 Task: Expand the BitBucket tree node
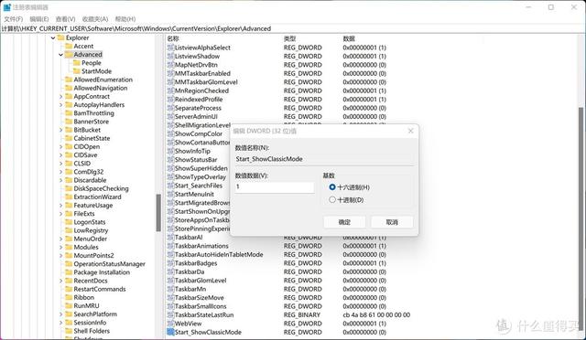[x=60, y=130]
